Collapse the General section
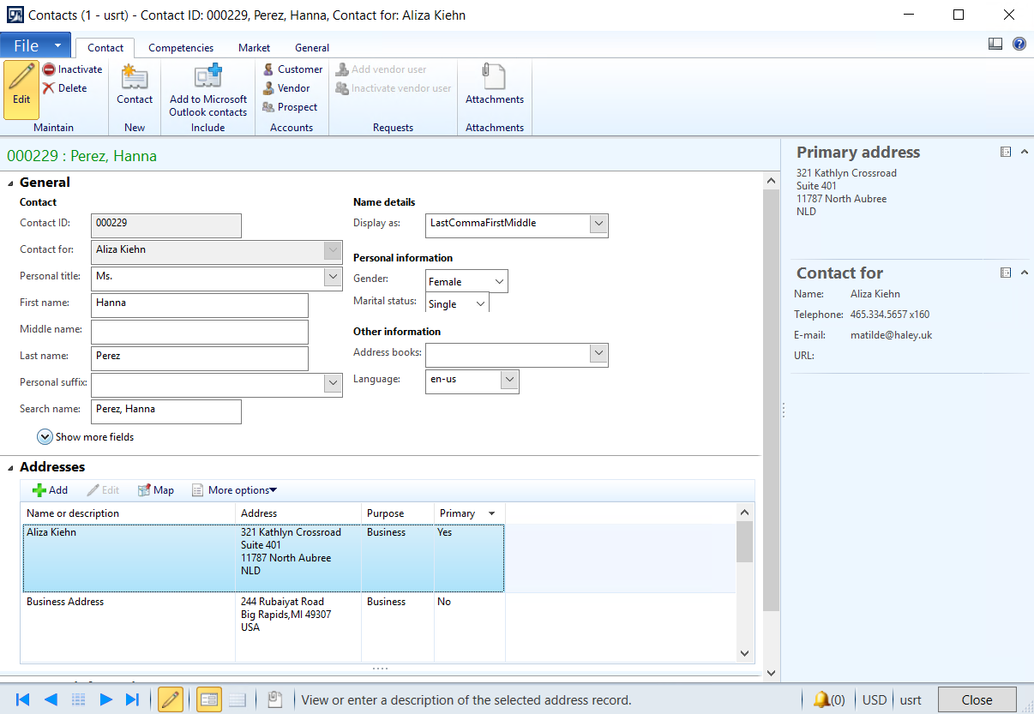 click(x=11, y=183)
